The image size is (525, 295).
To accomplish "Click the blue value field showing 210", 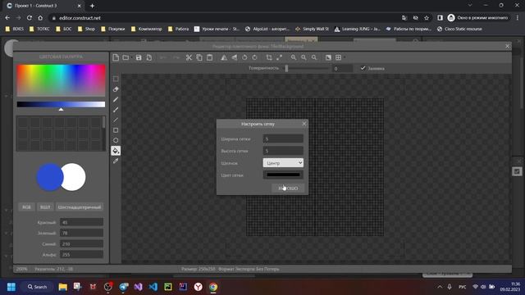I will coord(81,244).
